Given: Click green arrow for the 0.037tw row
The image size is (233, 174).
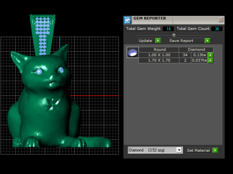Looking at the screenshot, I should point(210,60).
